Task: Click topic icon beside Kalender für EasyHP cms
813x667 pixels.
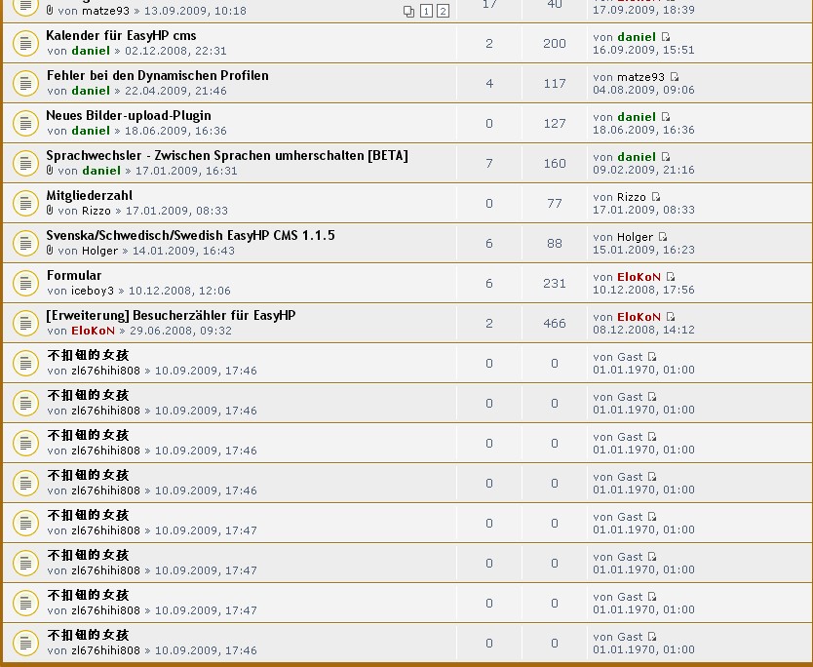Action: (x=24, y=43)
